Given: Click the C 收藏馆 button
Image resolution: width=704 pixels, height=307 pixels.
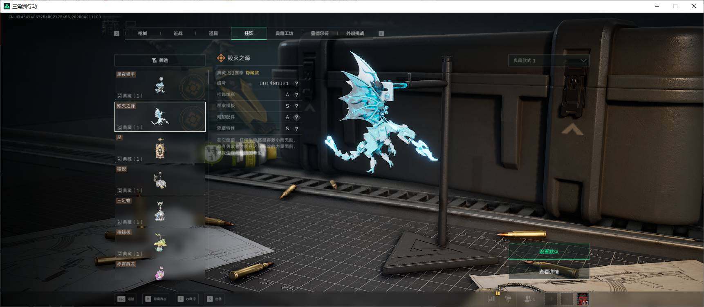Looking at the screenshot, I should point(187,299).
